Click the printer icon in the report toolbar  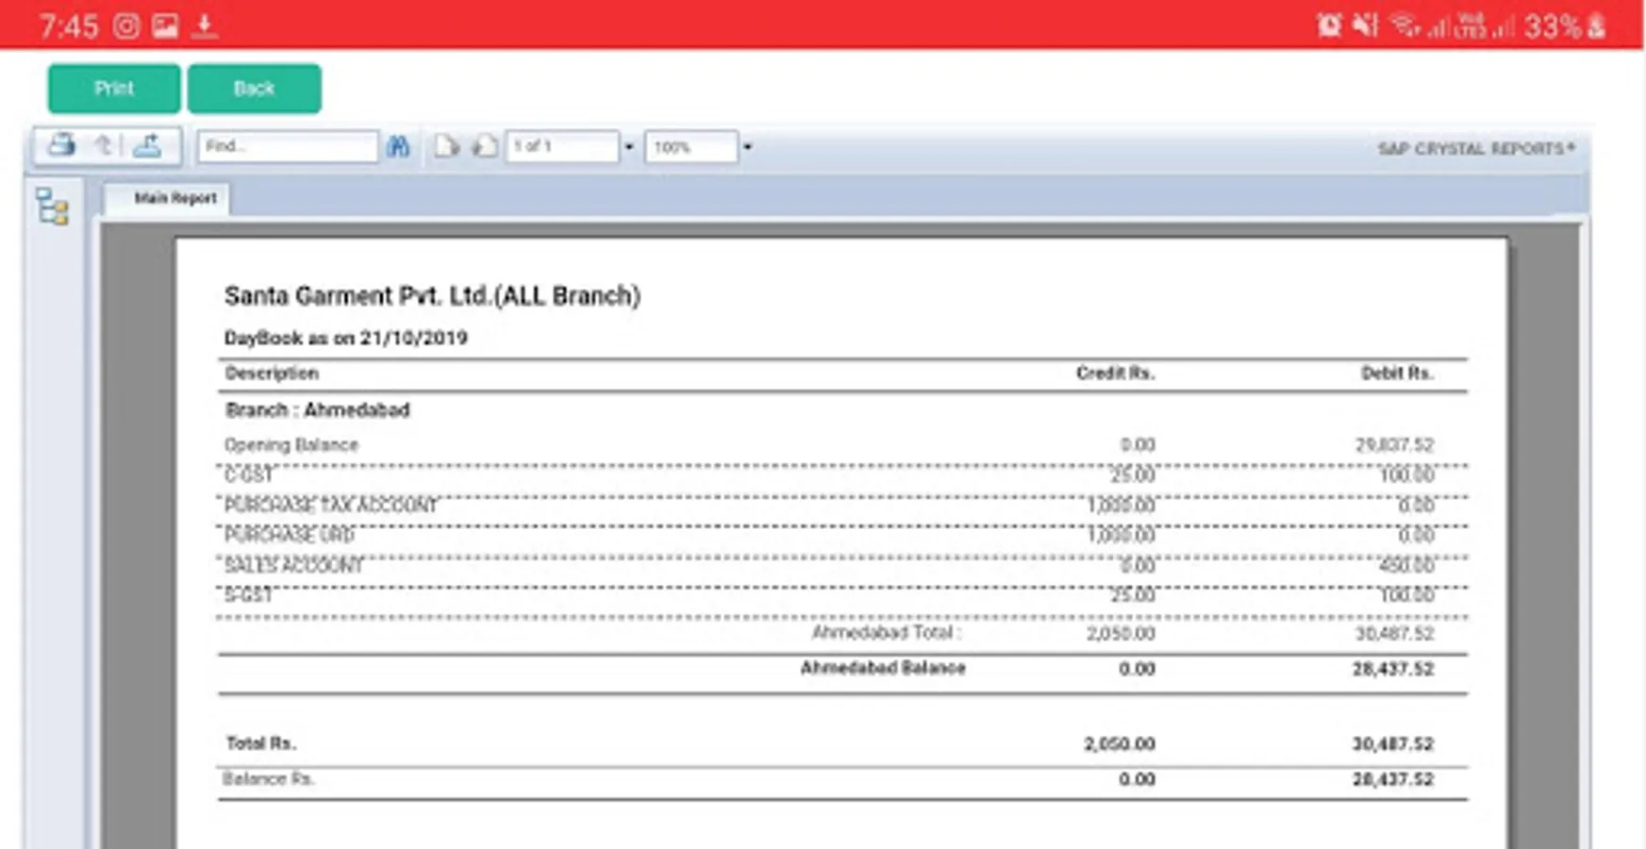pos(62,145)
